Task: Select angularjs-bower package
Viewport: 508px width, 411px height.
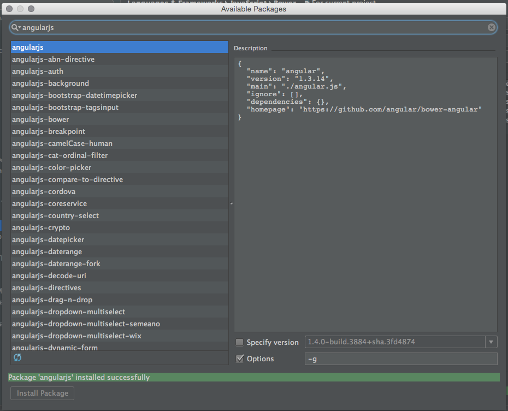Action: (120, 119)
